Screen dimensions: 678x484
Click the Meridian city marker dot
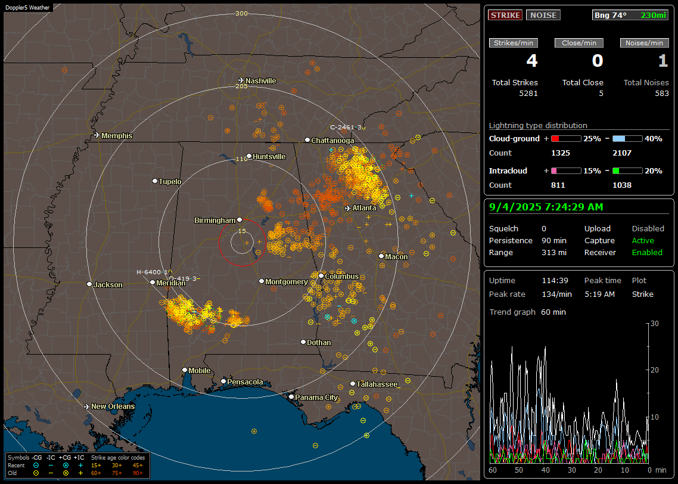tap(152, 282)
